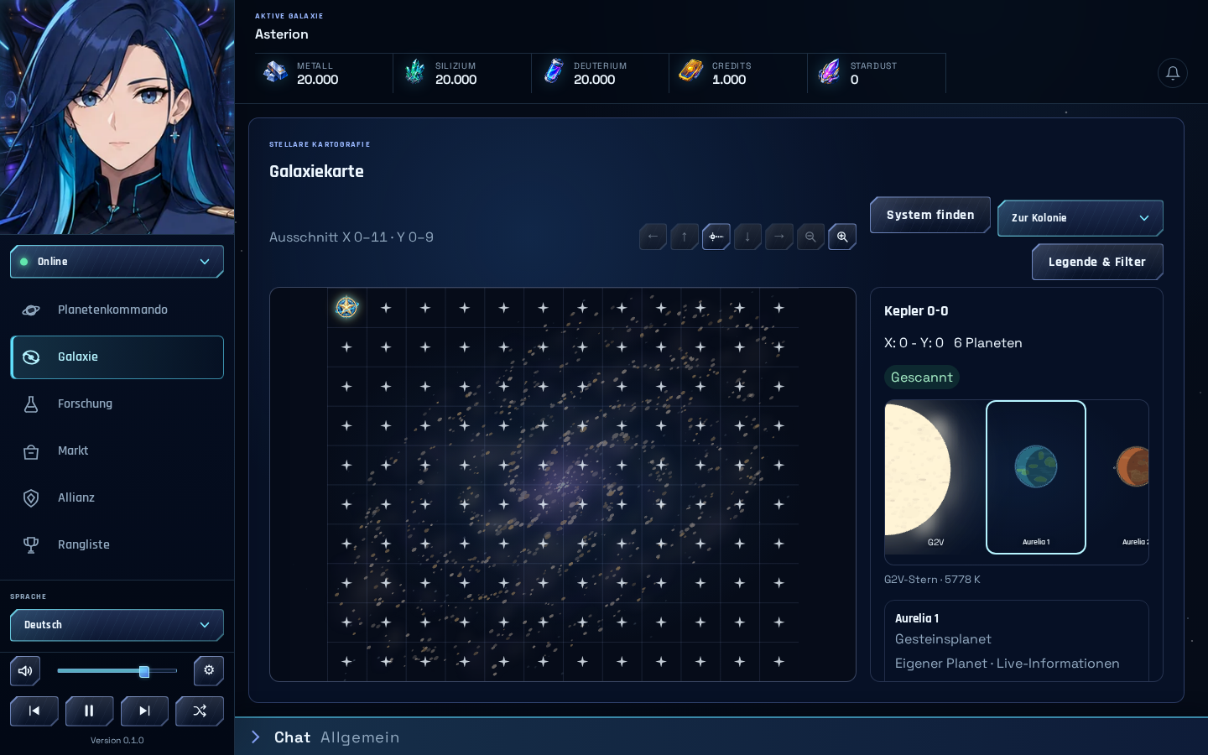
Task: Pan the galaxy map left
Action: [x=653, y=237]
